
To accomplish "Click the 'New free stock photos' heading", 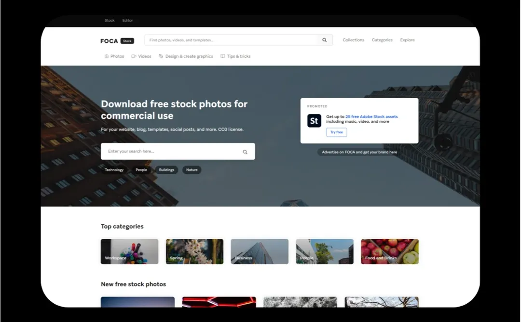I will 133,284.
